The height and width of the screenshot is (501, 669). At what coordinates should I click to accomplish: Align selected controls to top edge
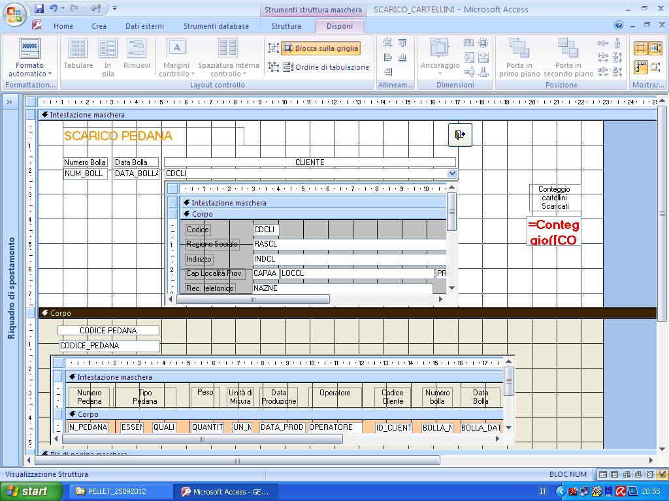tap(402, 42)
